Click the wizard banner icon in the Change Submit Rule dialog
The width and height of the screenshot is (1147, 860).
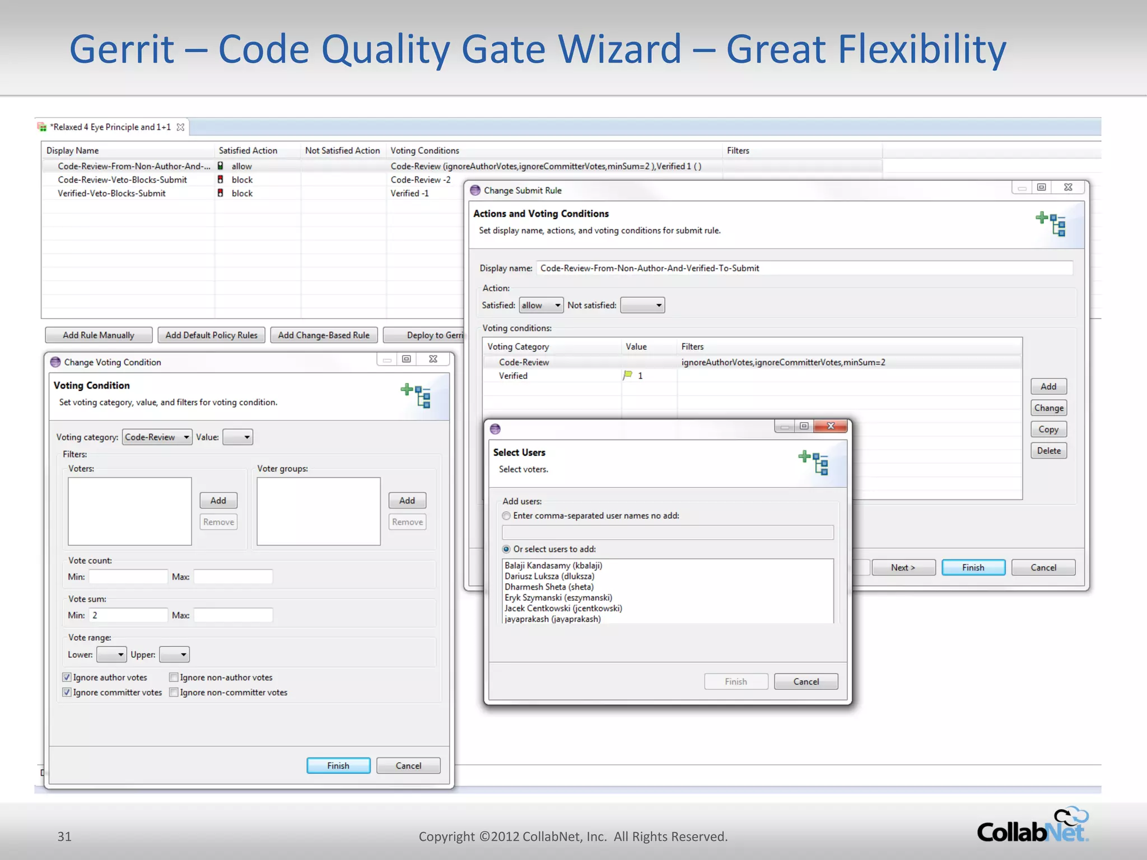pos(1051,223)
